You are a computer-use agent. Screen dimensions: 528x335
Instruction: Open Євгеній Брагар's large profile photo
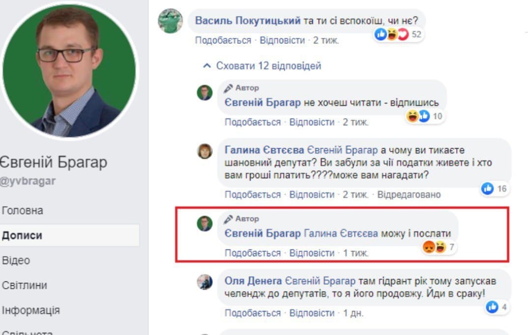pyautogui.click(x=69, y=71)
